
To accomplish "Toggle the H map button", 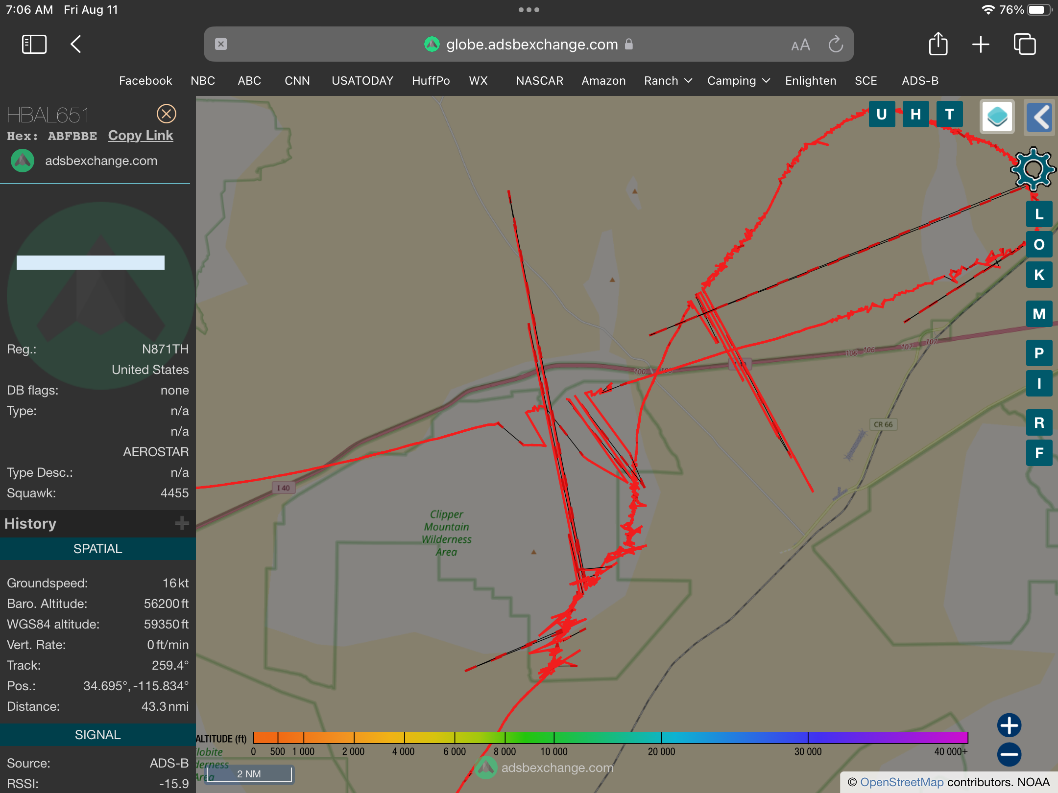I will pos(915,115).
